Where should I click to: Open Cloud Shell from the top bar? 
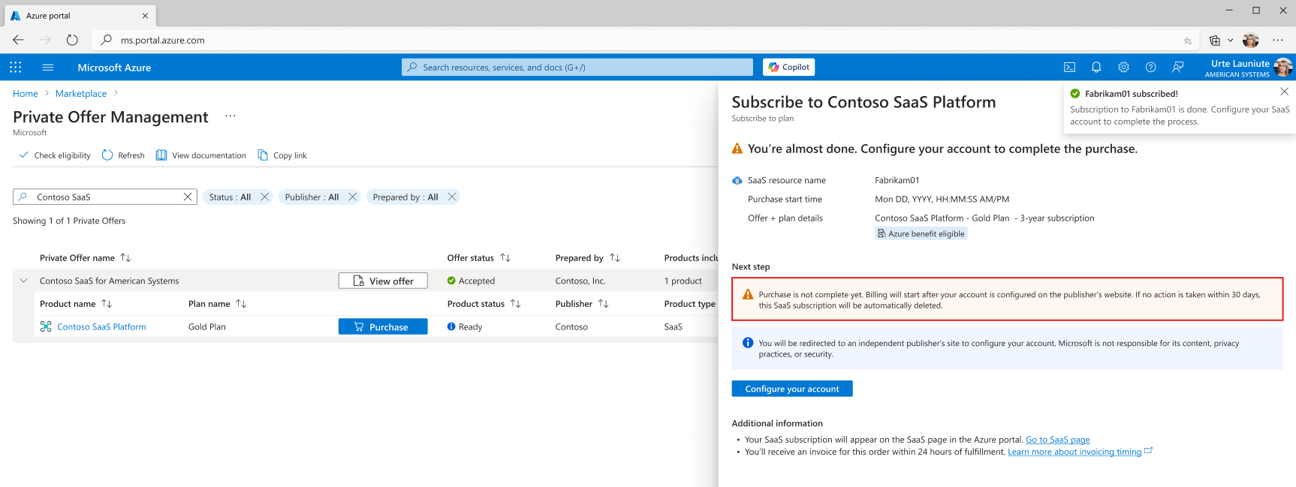(1069, 68)
